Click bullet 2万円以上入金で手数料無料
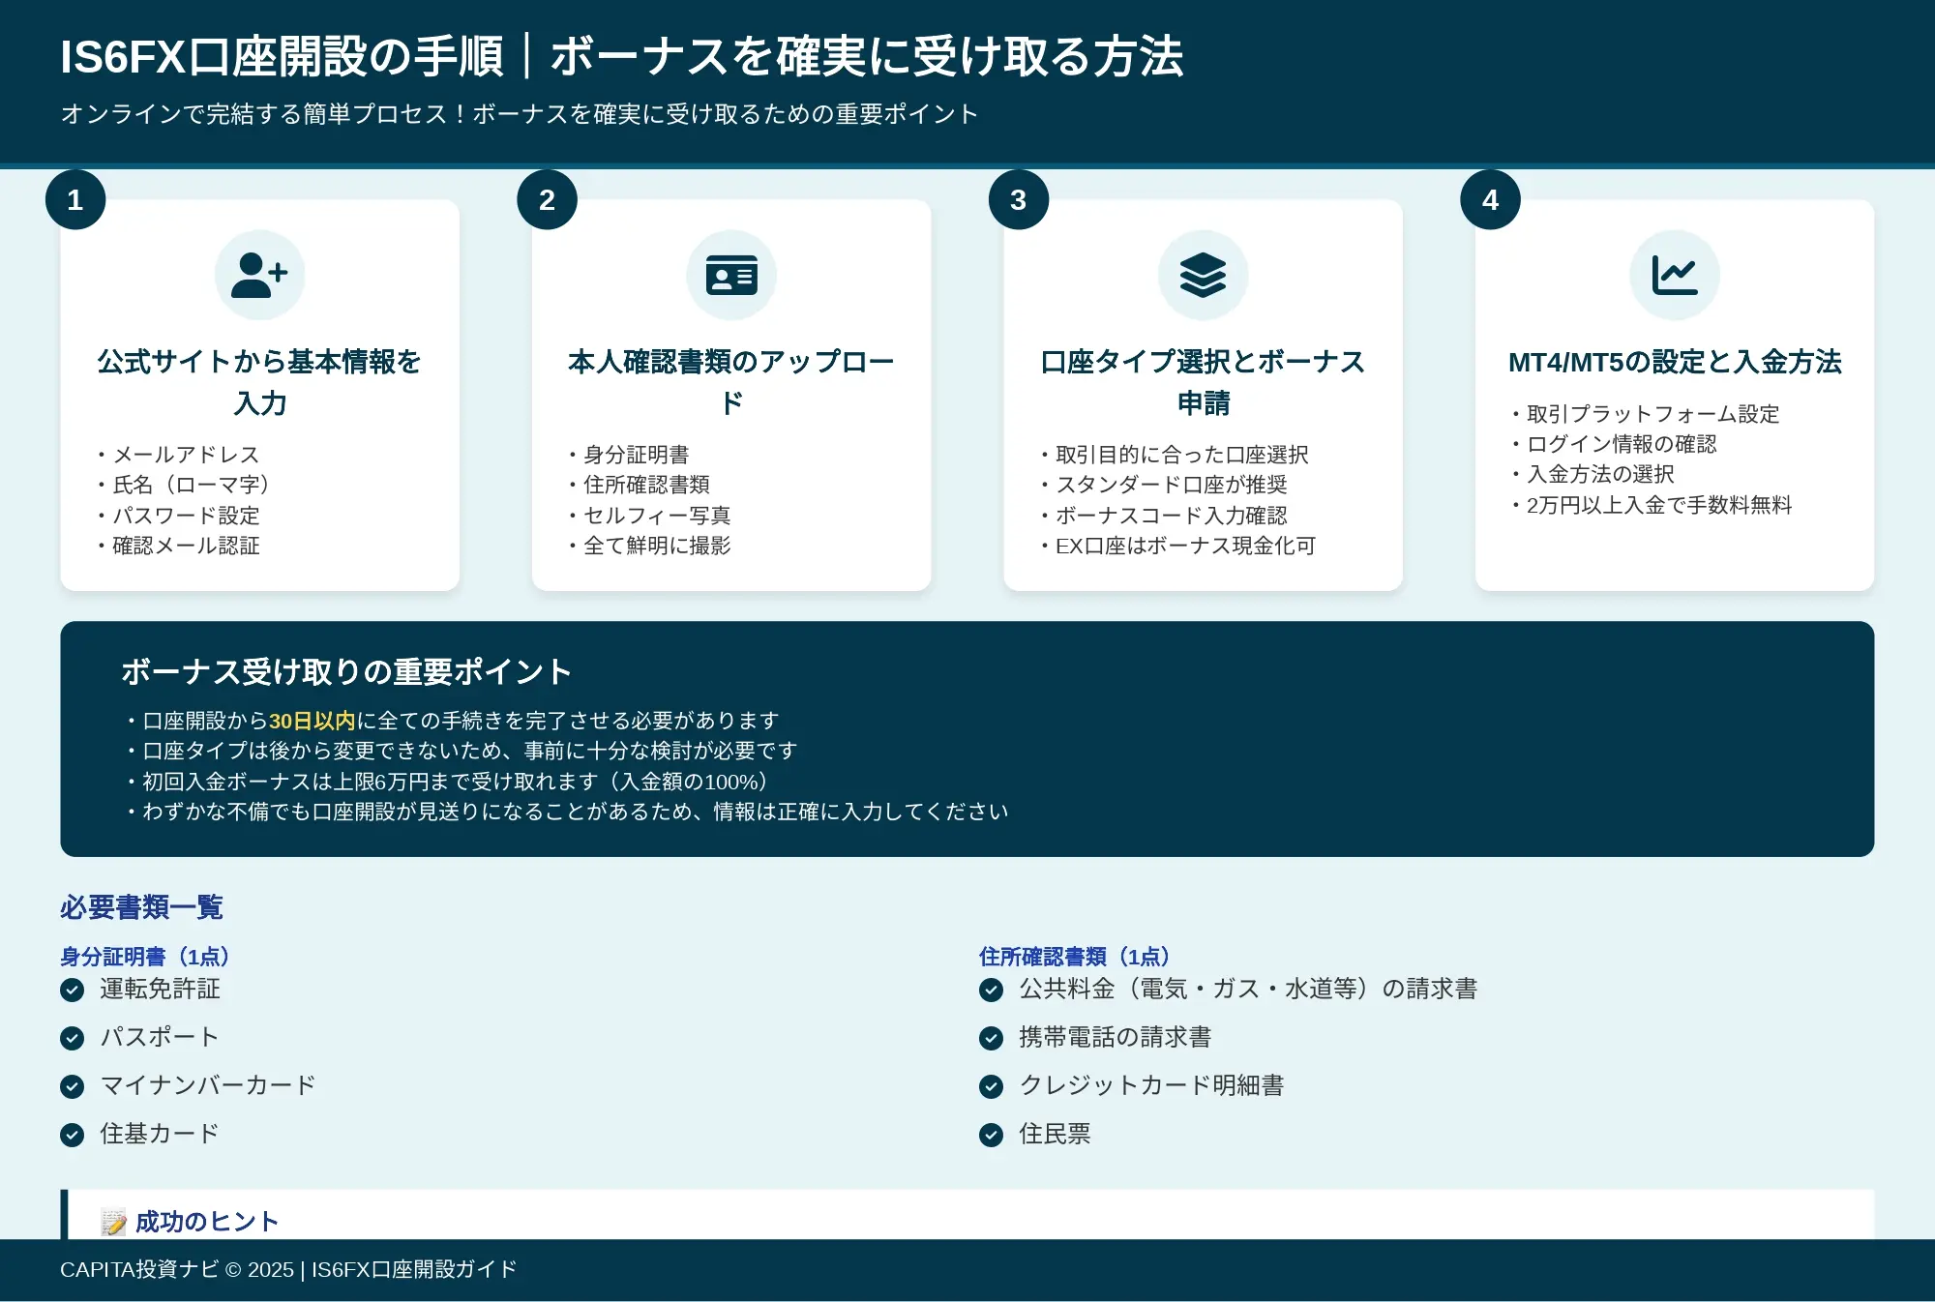This screenshot has width=1935, height=1302. (x=1652, y=505)
